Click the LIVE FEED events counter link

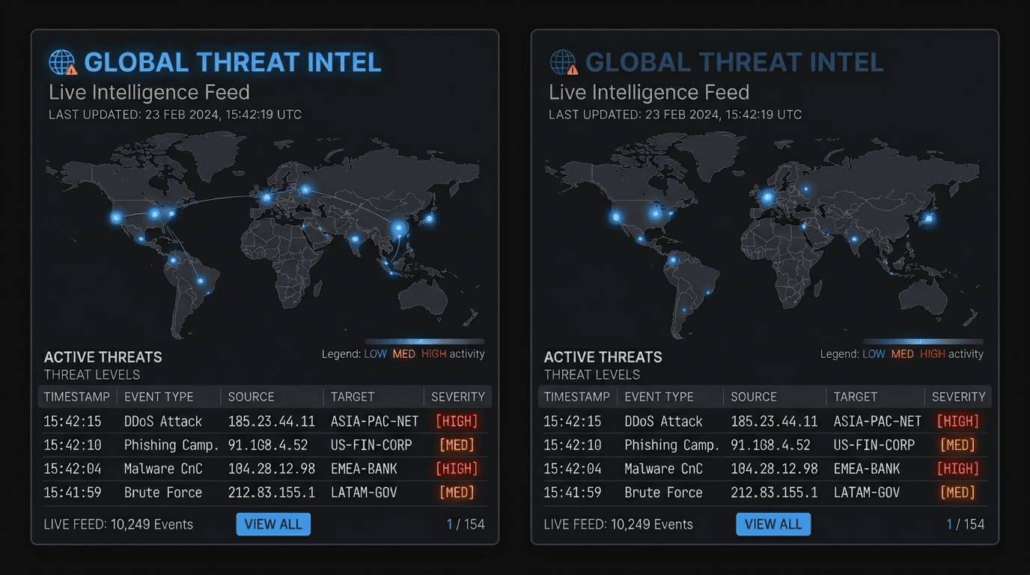point(118,524)
